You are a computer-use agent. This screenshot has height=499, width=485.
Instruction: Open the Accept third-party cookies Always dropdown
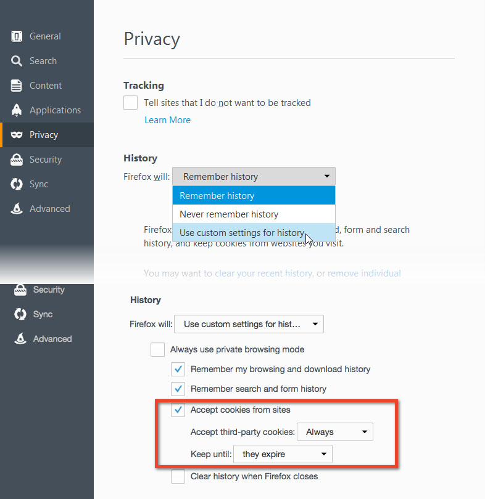point(335,432)
